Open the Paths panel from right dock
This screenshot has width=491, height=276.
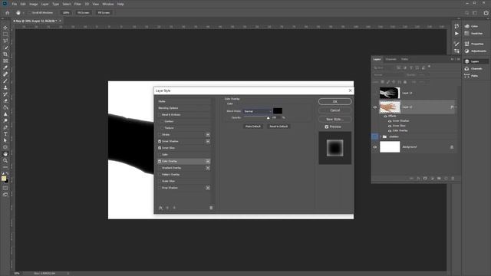tap(472, 76)
